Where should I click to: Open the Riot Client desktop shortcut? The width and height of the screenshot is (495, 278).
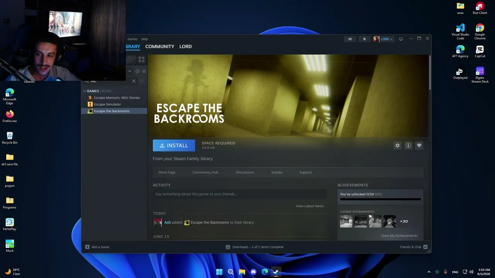pos(480,8)
